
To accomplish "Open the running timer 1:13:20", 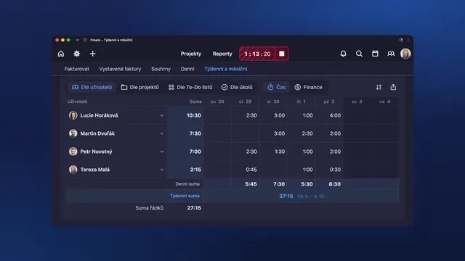I will tap(257, 54).
